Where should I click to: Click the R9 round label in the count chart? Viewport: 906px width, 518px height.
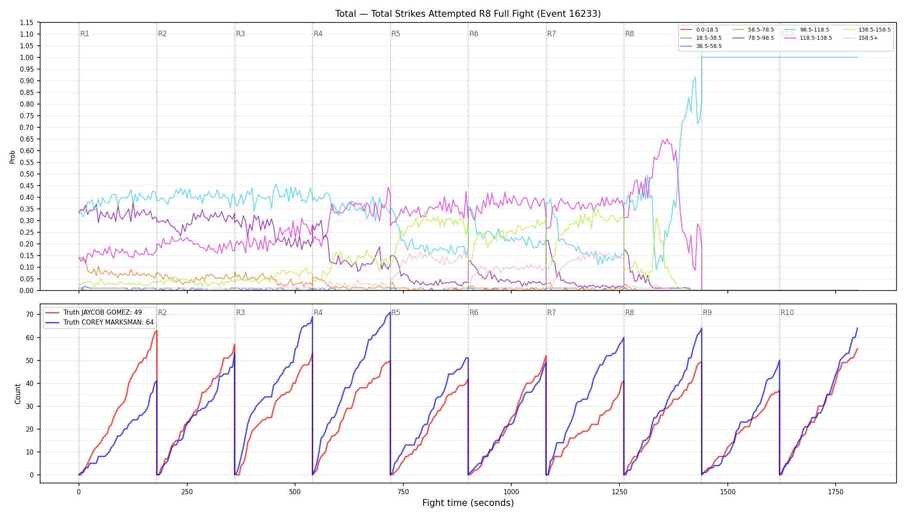click(x=707, y=313)
